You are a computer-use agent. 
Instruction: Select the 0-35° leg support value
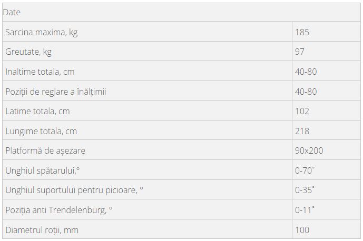tap(305, 190)
